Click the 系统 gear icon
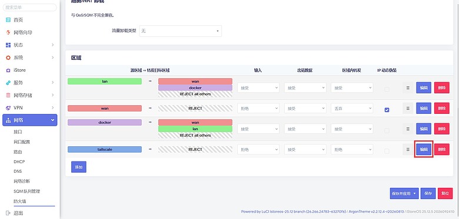 pos(8,58)
